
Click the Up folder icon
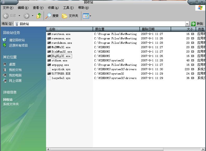[x=39, y=16]
